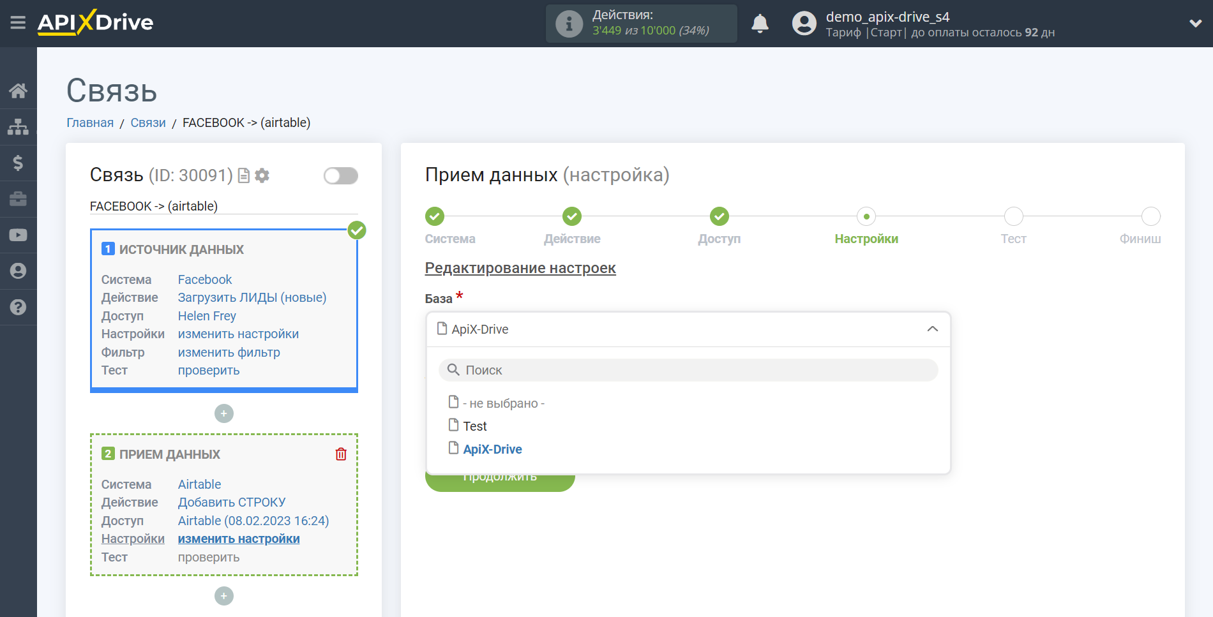Screen dimensions: 1213x617
Task: Open the briefcase sidebar icon
Action: 18,199
